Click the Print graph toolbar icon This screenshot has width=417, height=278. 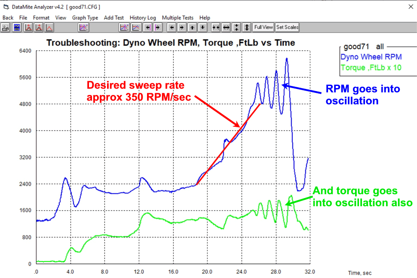(x=5, y=27)
